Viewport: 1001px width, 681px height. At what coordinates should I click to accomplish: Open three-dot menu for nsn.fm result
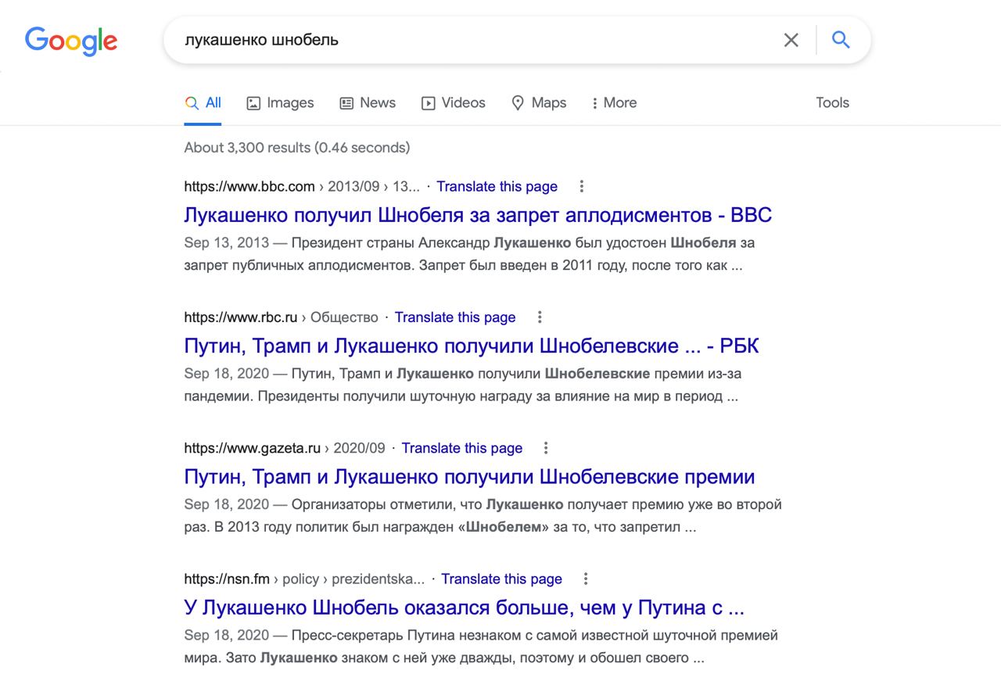click(586, 579)
